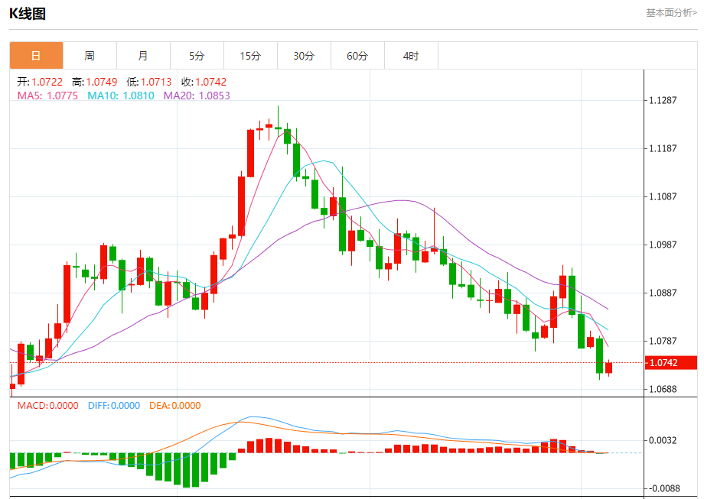This screenshot has width=704, height=499.
Task: Click the MA5: 1.0775 legend label
Action: 47,96
